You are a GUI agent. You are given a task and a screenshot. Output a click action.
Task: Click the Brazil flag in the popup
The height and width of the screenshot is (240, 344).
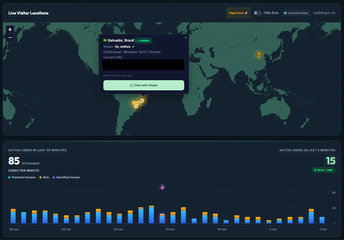coord(105,40)
